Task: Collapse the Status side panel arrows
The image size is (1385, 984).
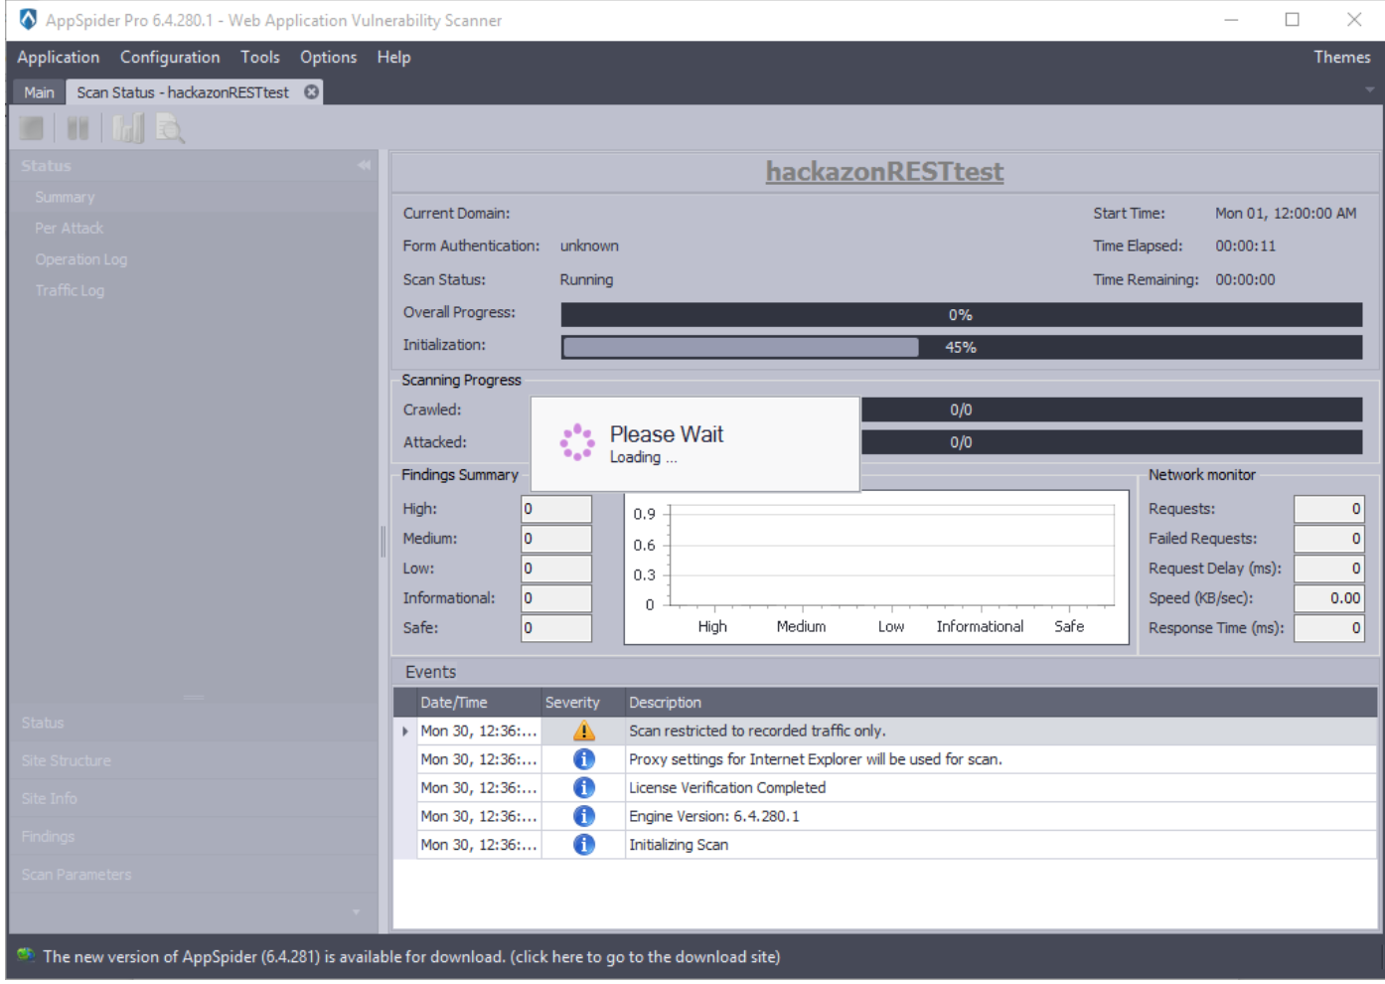Action: [365, 166]
